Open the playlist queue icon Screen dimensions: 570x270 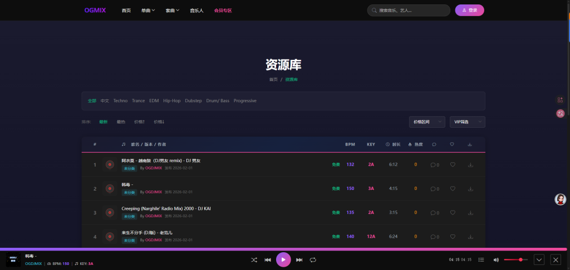click(x=481, y=260)
